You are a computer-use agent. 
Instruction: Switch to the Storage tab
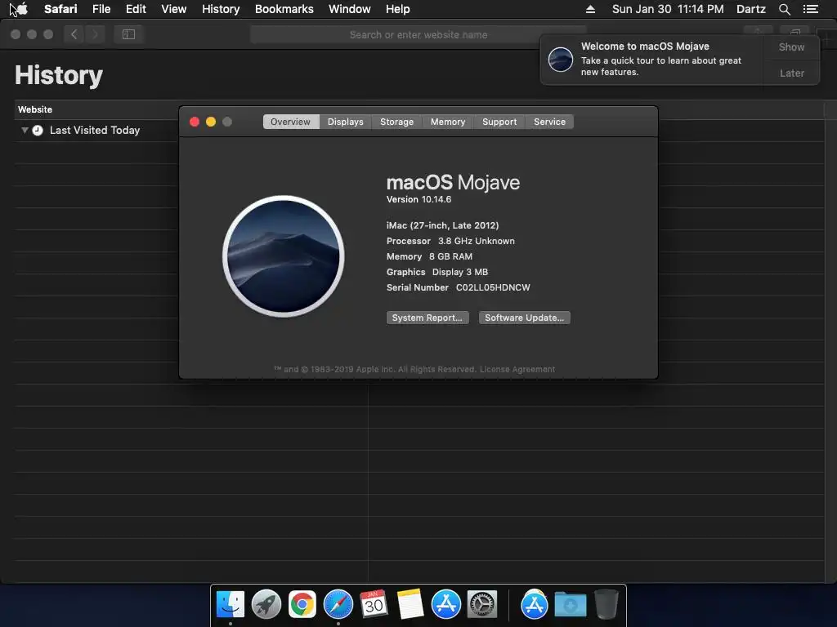click(396, 122)
